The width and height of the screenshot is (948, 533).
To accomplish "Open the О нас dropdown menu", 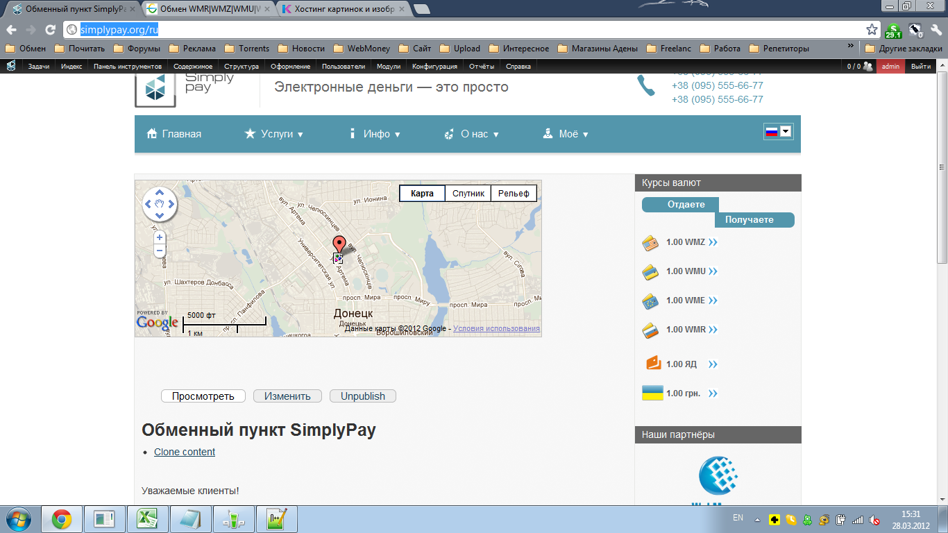I will [x=471, y=134].
